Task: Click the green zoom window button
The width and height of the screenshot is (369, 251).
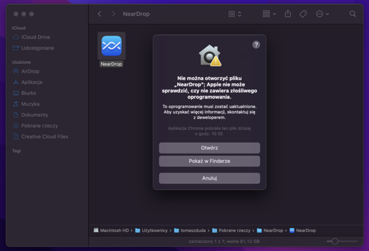Action: (31, 14)
